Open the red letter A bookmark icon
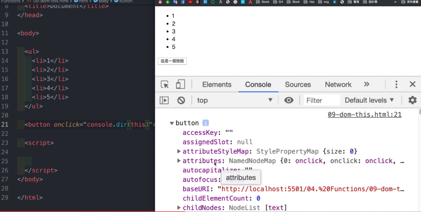The height and width of the screenshot is (212, 421). point(250,2)
